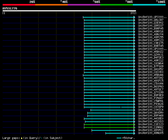This screenshot has width=168, height=140.
Task: Click the UniRef100_A9PC23 label
Action: click(x=151, y=40)
